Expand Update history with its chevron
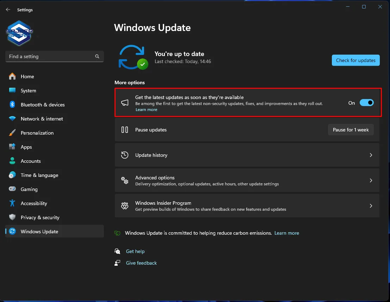Image resolution: width=390 pixels, height=302 pixels. pos(371,155)
